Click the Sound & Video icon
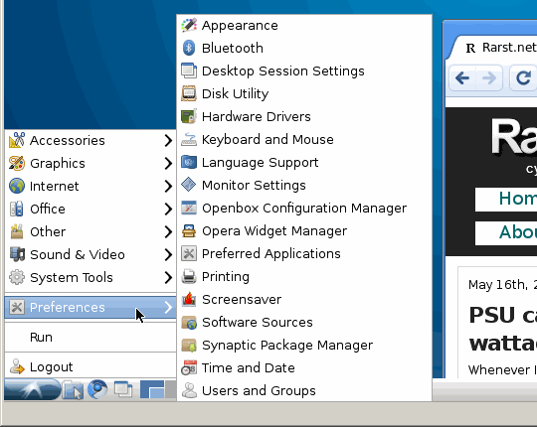Viewport: 537px width, 427px height. (17, 254)
